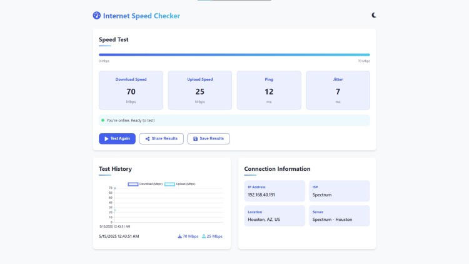Toggle Download (Mbps) legend in chart
The image size is (469, 264).
(x=145, y=184)
